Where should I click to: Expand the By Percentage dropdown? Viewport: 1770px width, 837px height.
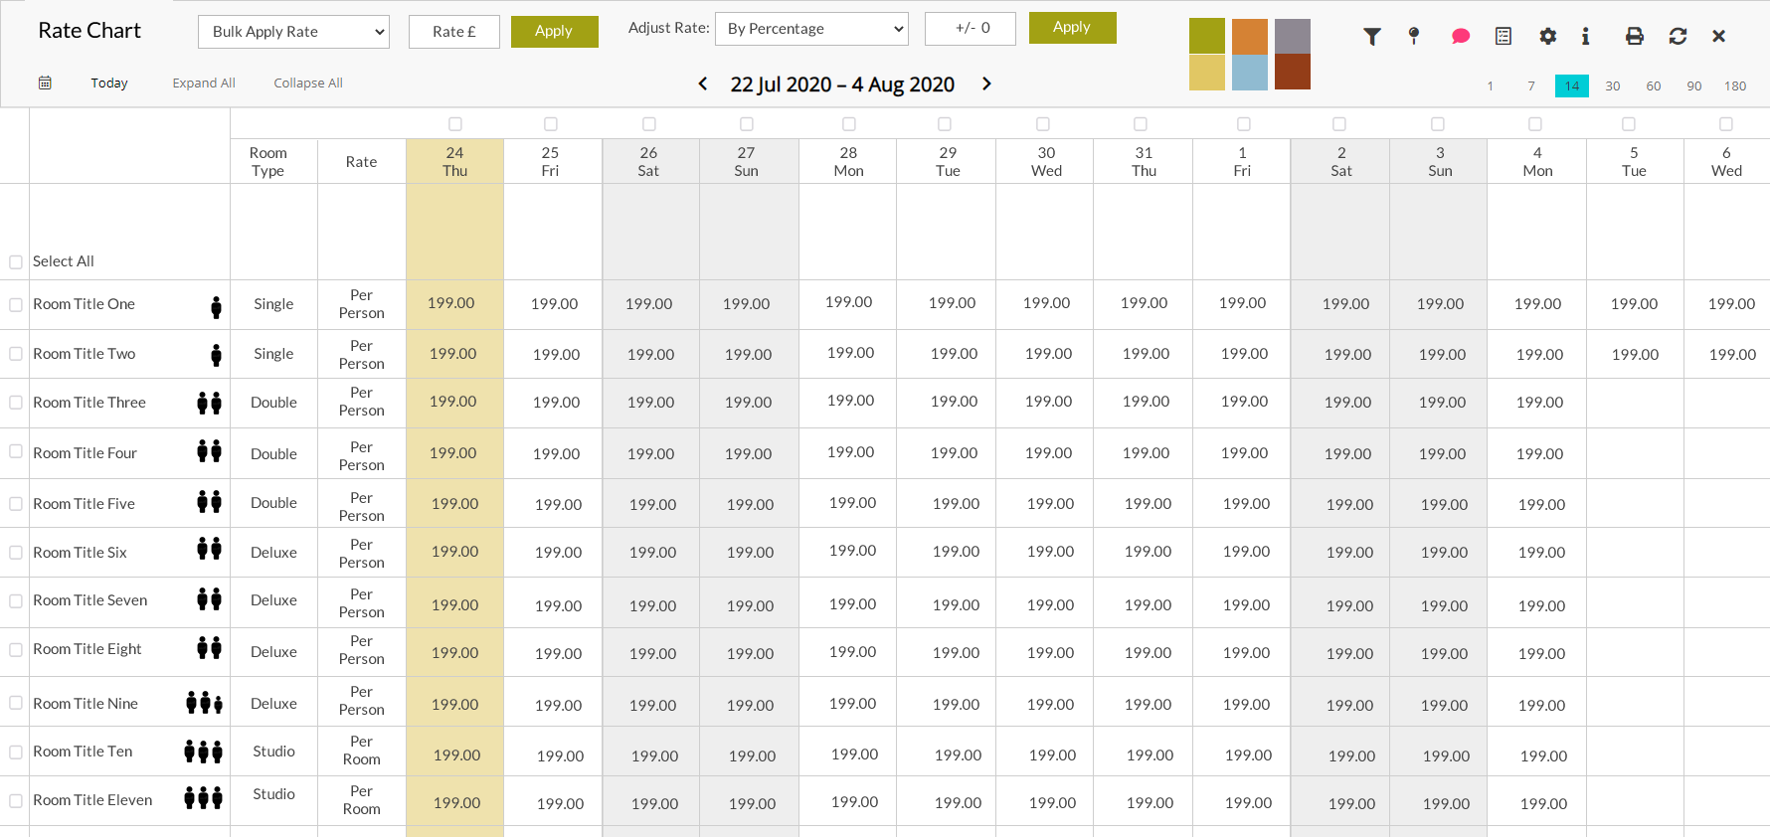click(811, 29)
